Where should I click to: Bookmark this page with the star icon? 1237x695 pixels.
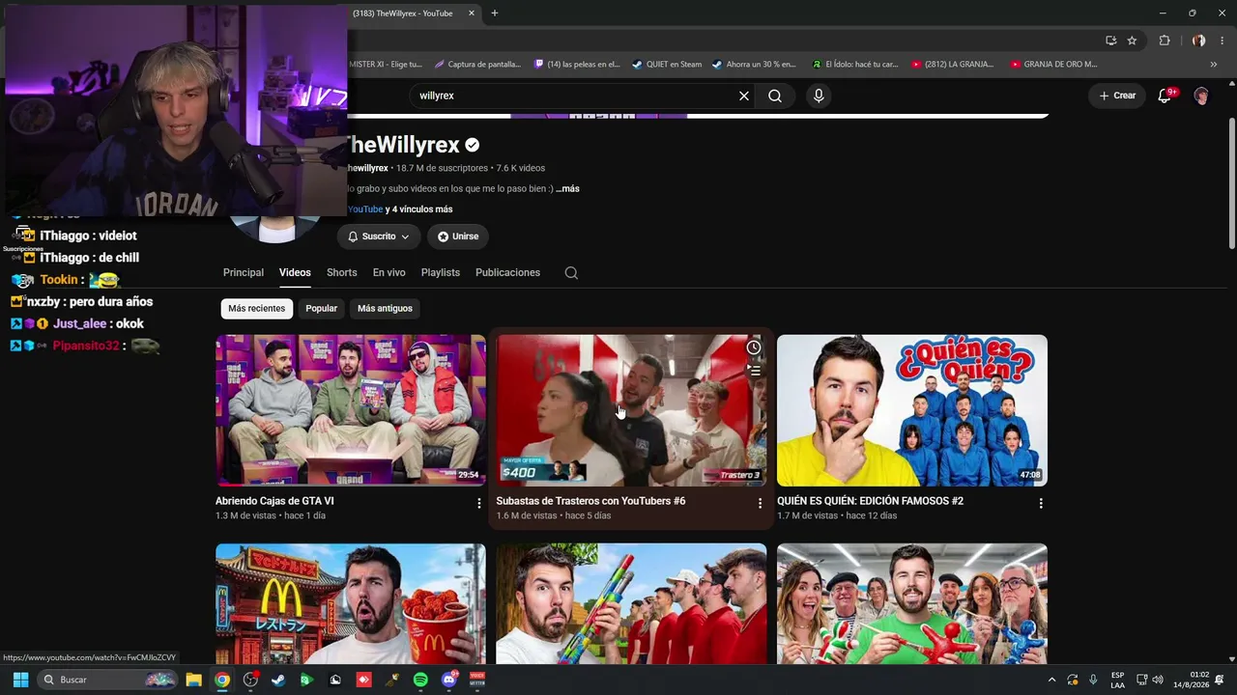tap(1132, 41)
